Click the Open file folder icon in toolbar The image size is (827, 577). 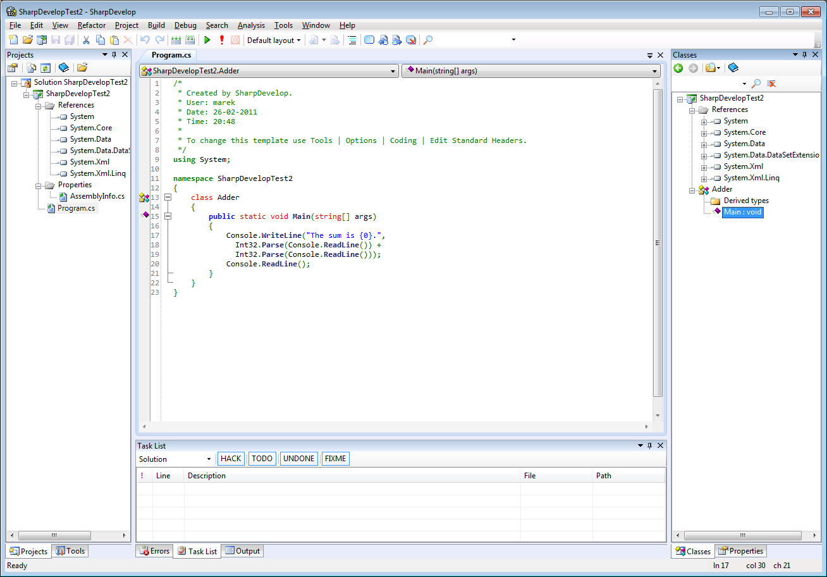pos(27,40)
